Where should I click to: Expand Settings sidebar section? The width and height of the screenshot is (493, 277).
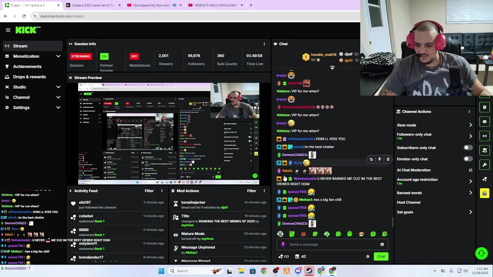(58, 107)
